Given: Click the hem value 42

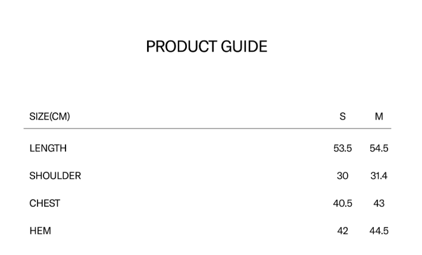Looking at the screenshot, I should point(342,231).
